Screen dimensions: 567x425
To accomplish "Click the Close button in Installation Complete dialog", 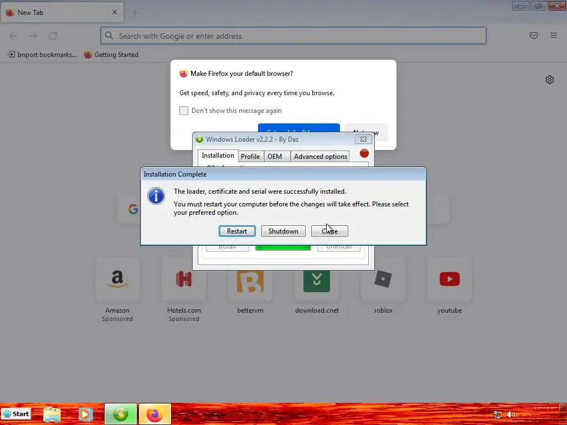I will point(329,231).
